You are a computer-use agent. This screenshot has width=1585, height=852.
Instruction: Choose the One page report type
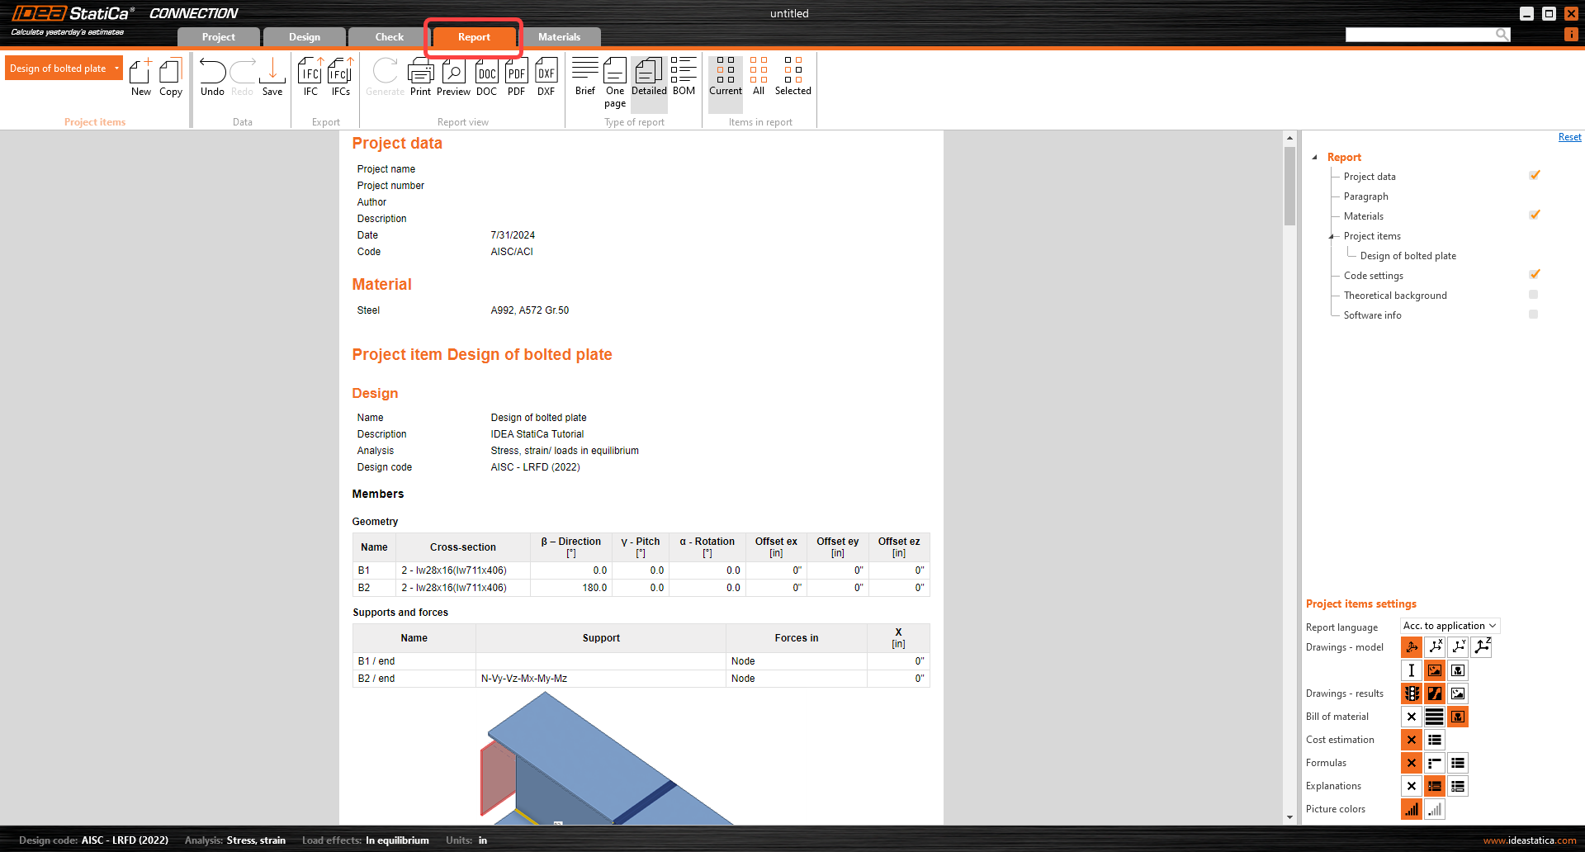(615, 83)
